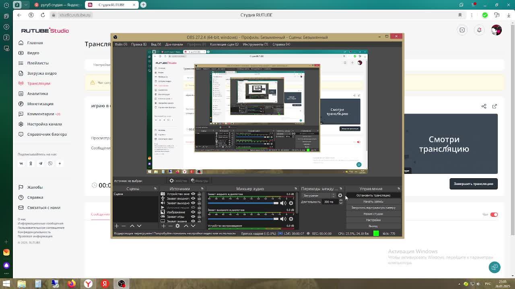This screenshot has height=289, width=515.
Task: Mute the input audio capture channel
Action: tap(283, 203)
